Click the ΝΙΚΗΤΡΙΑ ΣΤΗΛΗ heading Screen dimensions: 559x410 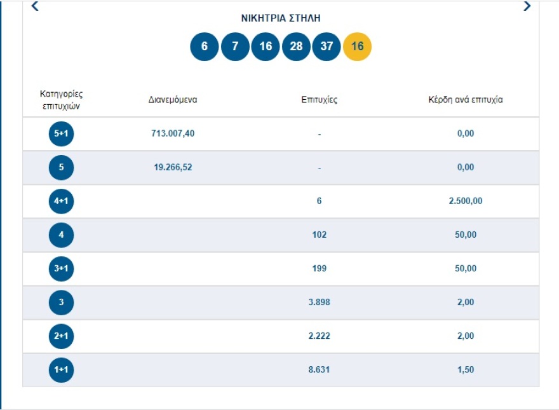[280, 18]
